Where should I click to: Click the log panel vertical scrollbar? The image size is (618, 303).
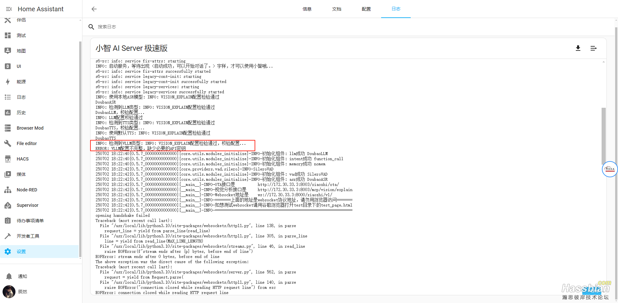point(604,136)
